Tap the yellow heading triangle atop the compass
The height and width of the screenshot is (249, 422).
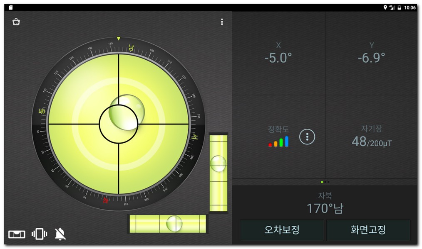119,39
